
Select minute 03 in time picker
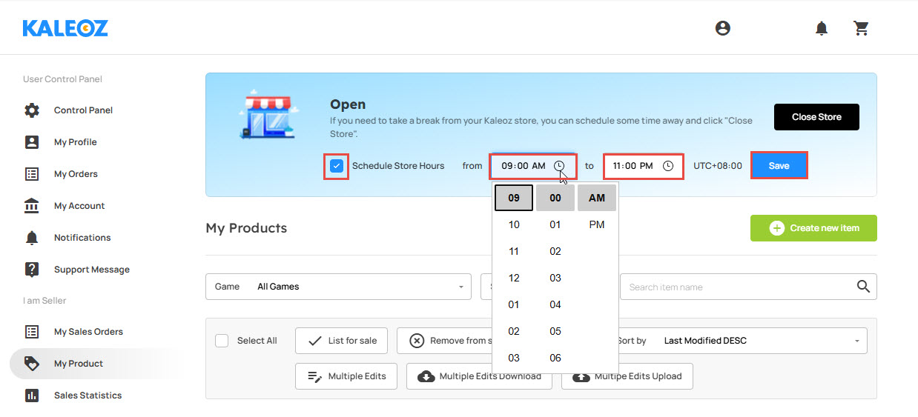555,278
